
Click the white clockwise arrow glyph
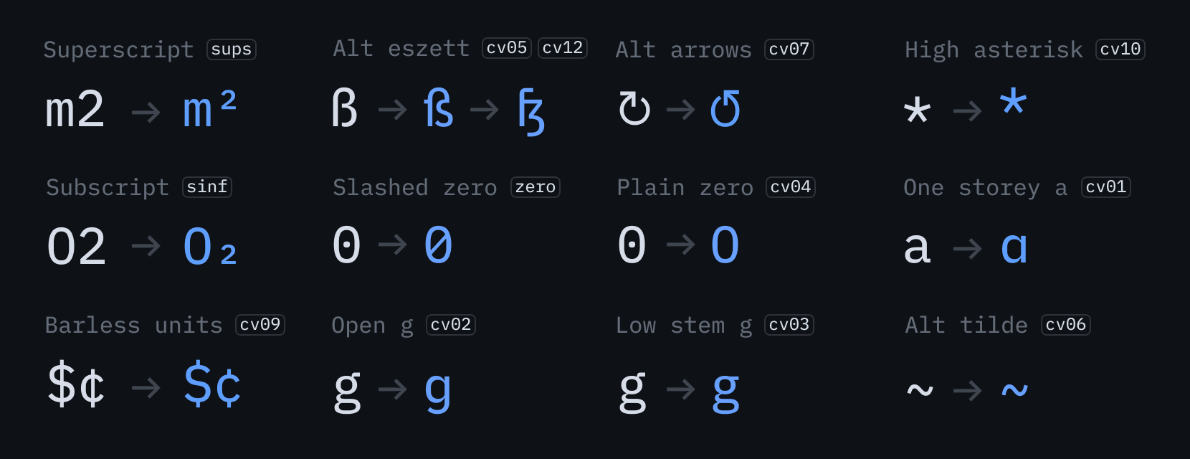[x=634, y=109]
